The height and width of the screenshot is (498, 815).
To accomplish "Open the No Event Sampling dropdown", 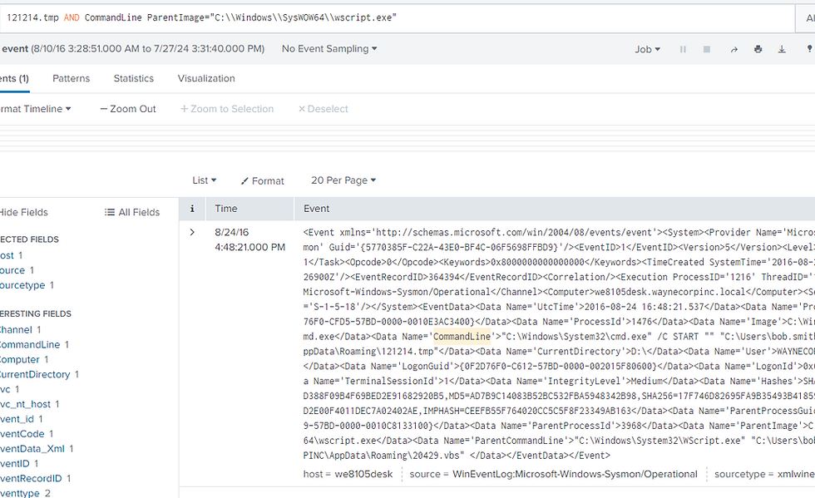I will 329,49.
